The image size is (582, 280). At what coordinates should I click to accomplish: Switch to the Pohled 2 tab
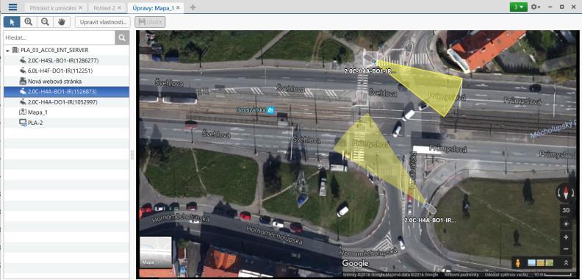[107, 8]
